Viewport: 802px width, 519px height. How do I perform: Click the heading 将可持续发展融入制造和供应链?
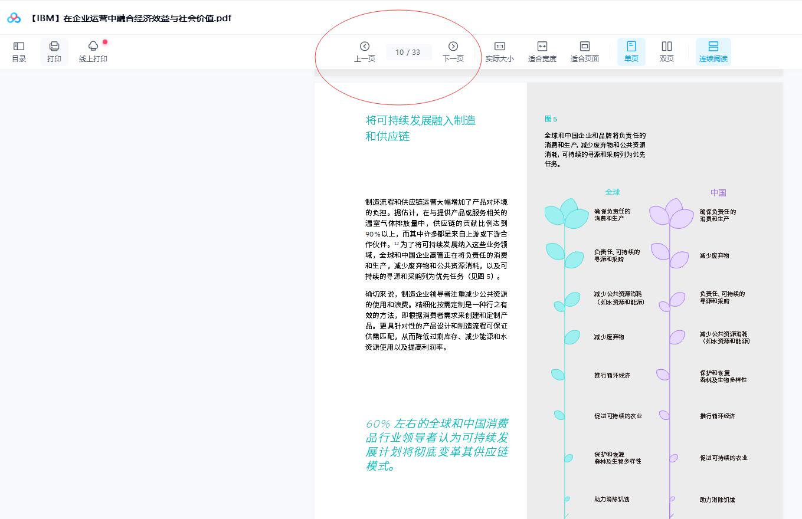pos(421,128)
